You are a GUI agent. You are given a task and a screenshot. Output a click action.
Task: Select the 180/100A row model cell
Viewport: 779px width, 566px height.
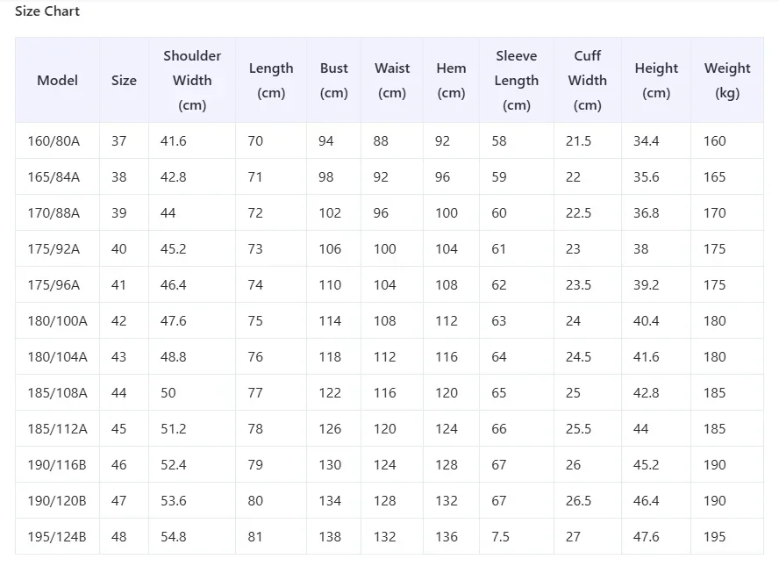tap(57, 321)
